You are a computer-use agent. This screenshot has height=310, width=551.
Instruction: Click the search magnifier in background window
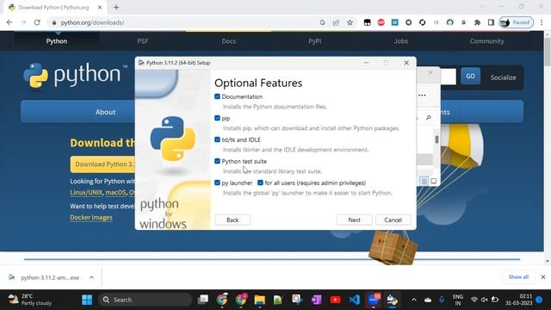pos(429,118)
